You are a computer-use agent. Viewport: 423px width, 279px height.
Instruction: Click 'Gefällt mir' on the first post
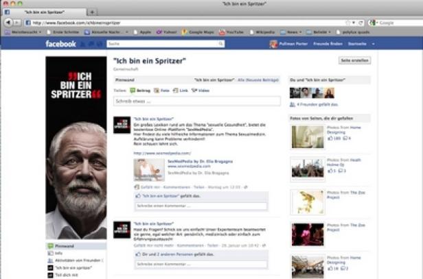(x=150, y=187)
